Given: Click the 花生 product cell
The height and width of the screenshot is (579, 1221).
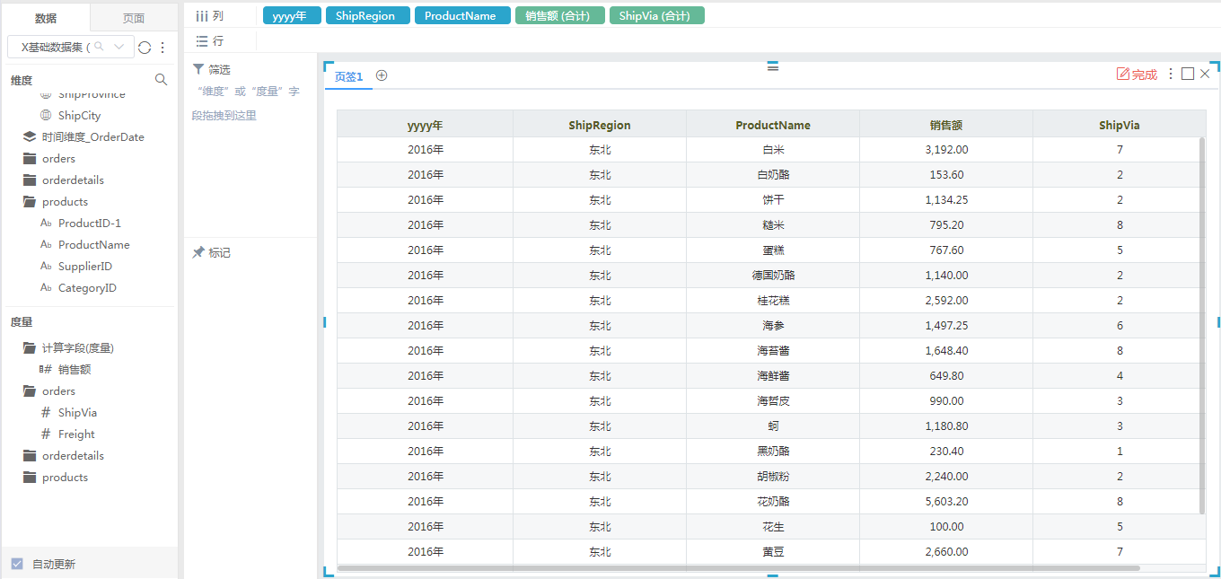Looking at the screenshot, I should click(773, 527).
